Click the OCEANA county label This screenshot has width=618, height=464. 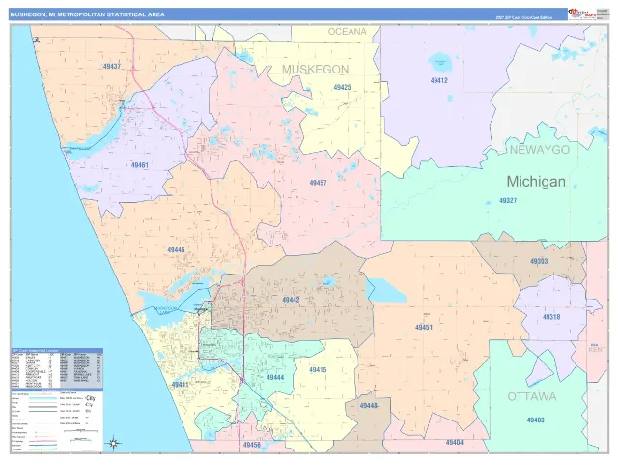tap(348, 32)
